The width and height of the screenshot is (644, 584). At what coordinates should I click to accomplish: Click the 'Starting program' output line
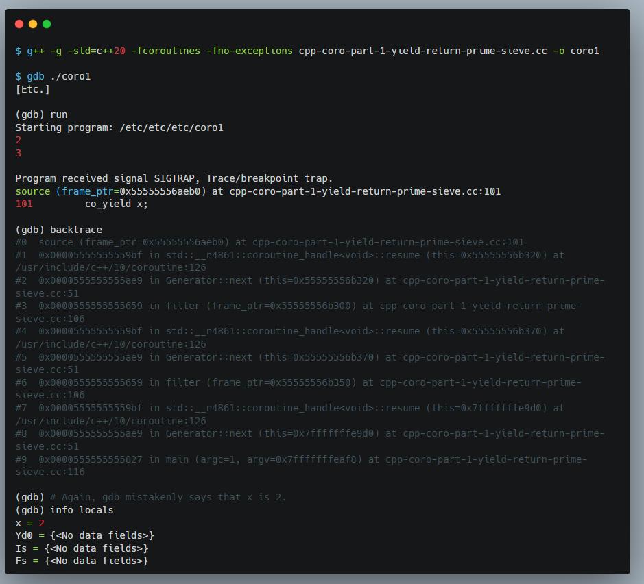119,127
